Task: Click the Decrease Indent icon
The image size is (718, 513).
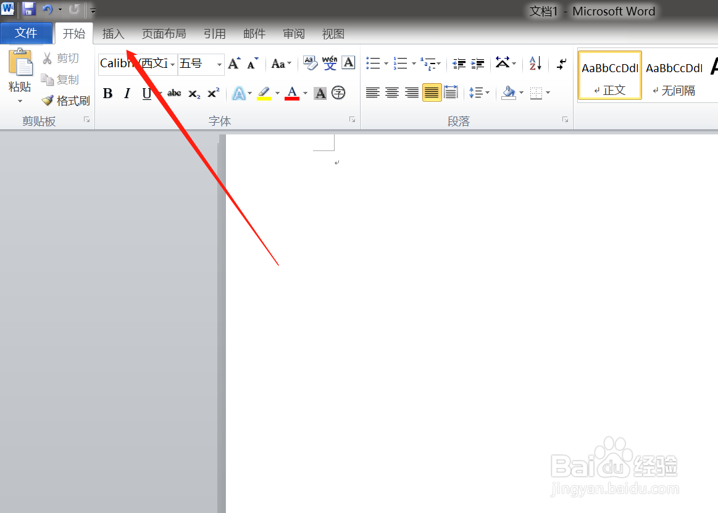Action: [x=459, y=64]
